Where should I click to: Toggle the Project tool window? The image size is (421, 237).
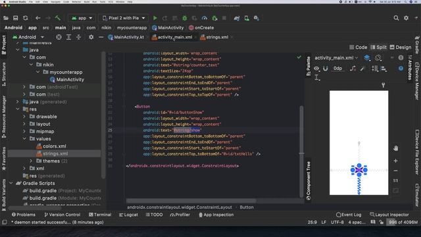4,45
